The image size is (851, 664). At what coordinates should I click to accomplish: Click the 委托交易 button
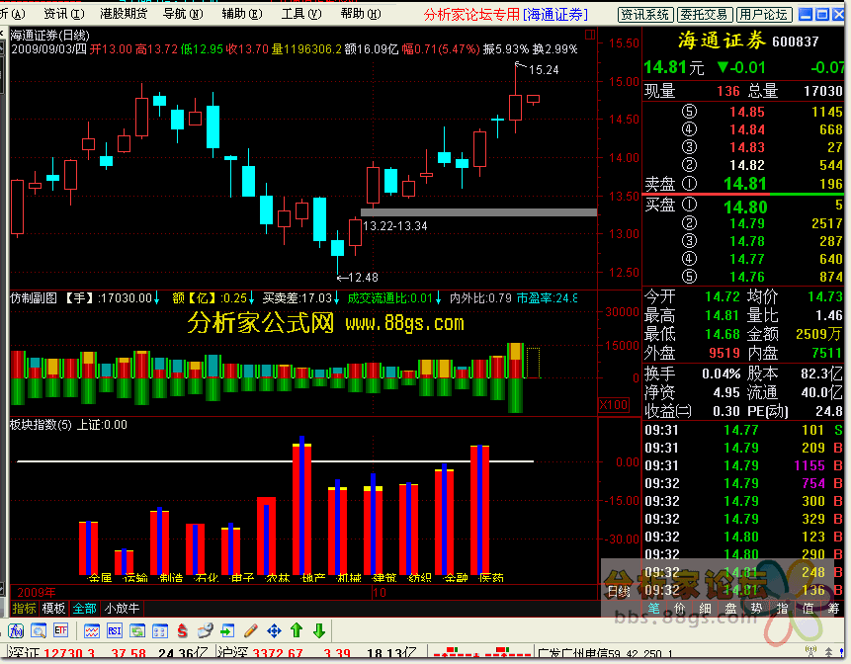coord(705,15)
